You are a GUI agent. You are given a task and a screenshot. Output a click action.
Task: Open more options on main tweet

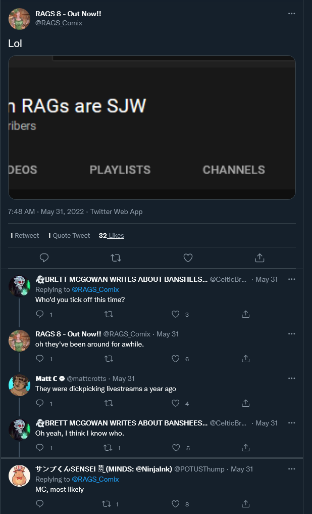click(x=292, y=14)
